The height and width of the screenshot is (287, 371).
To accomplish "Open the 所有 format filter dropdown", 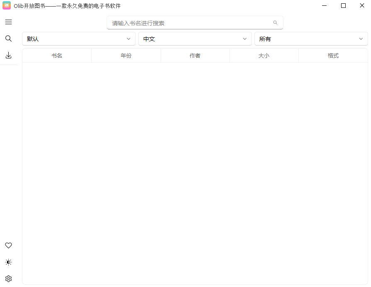I will (x=311, y=39).
